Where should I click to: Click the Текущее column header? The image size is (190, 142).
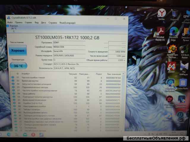[x=73, y=74]
